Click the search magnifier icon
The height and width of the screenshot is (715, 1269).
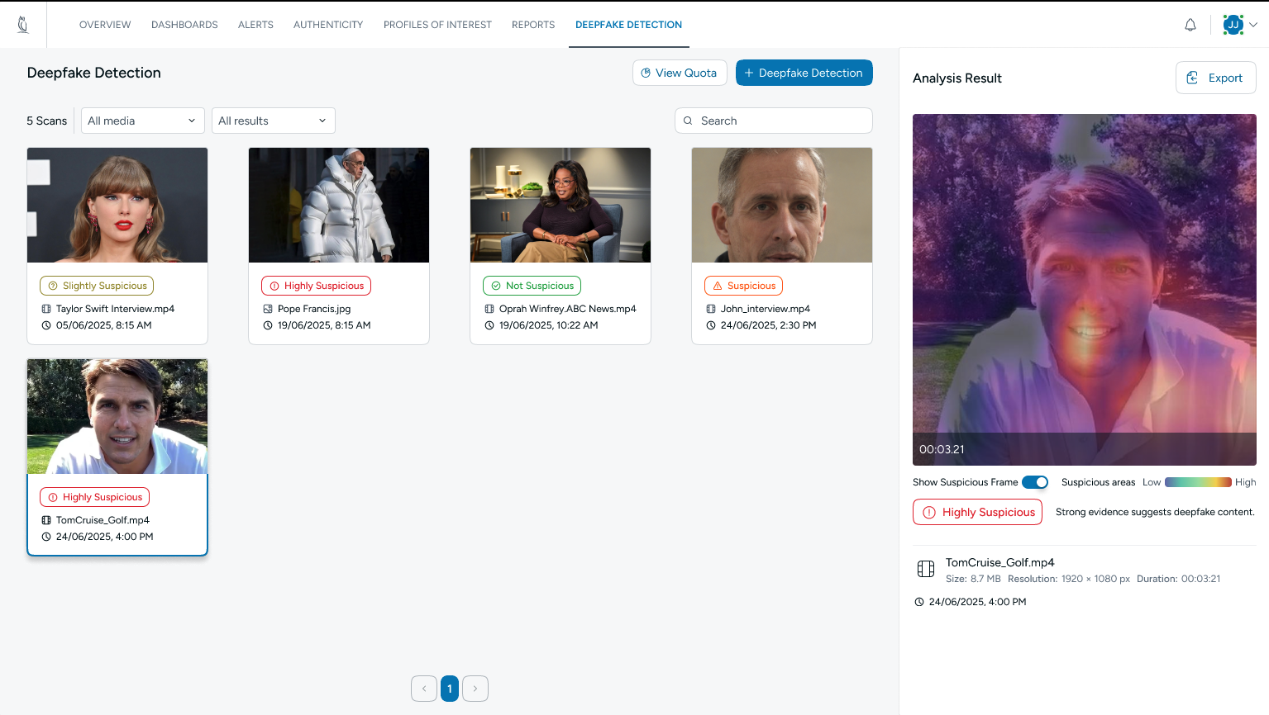(688, 121)
